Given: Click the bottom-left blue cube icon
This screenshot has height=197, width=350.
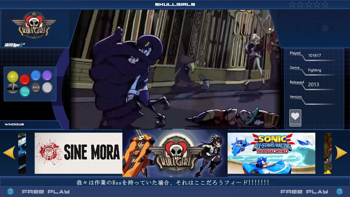Looking at the screenshot, I should [10, 191].
